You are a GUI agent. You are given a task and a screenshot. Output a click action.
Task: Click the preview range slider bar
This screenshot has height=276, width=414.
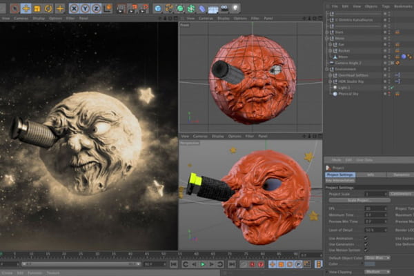pyautogui.click(x=81, y=264)
